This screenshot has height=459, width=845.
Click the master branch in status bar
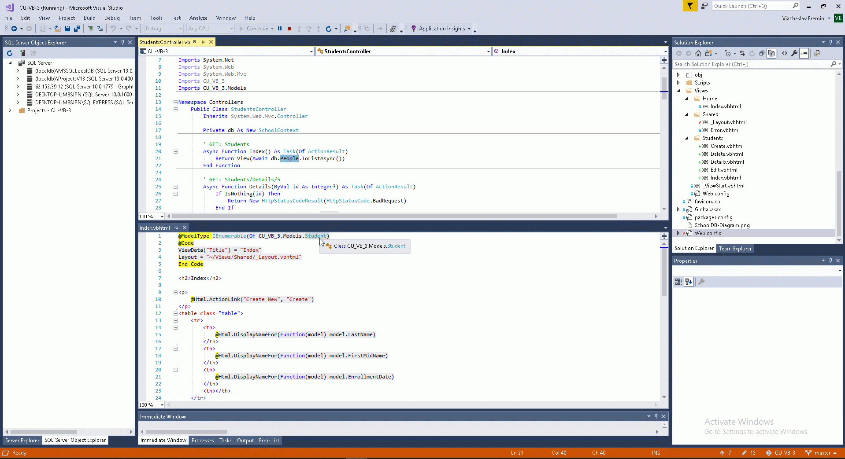(x=821, y=453)
